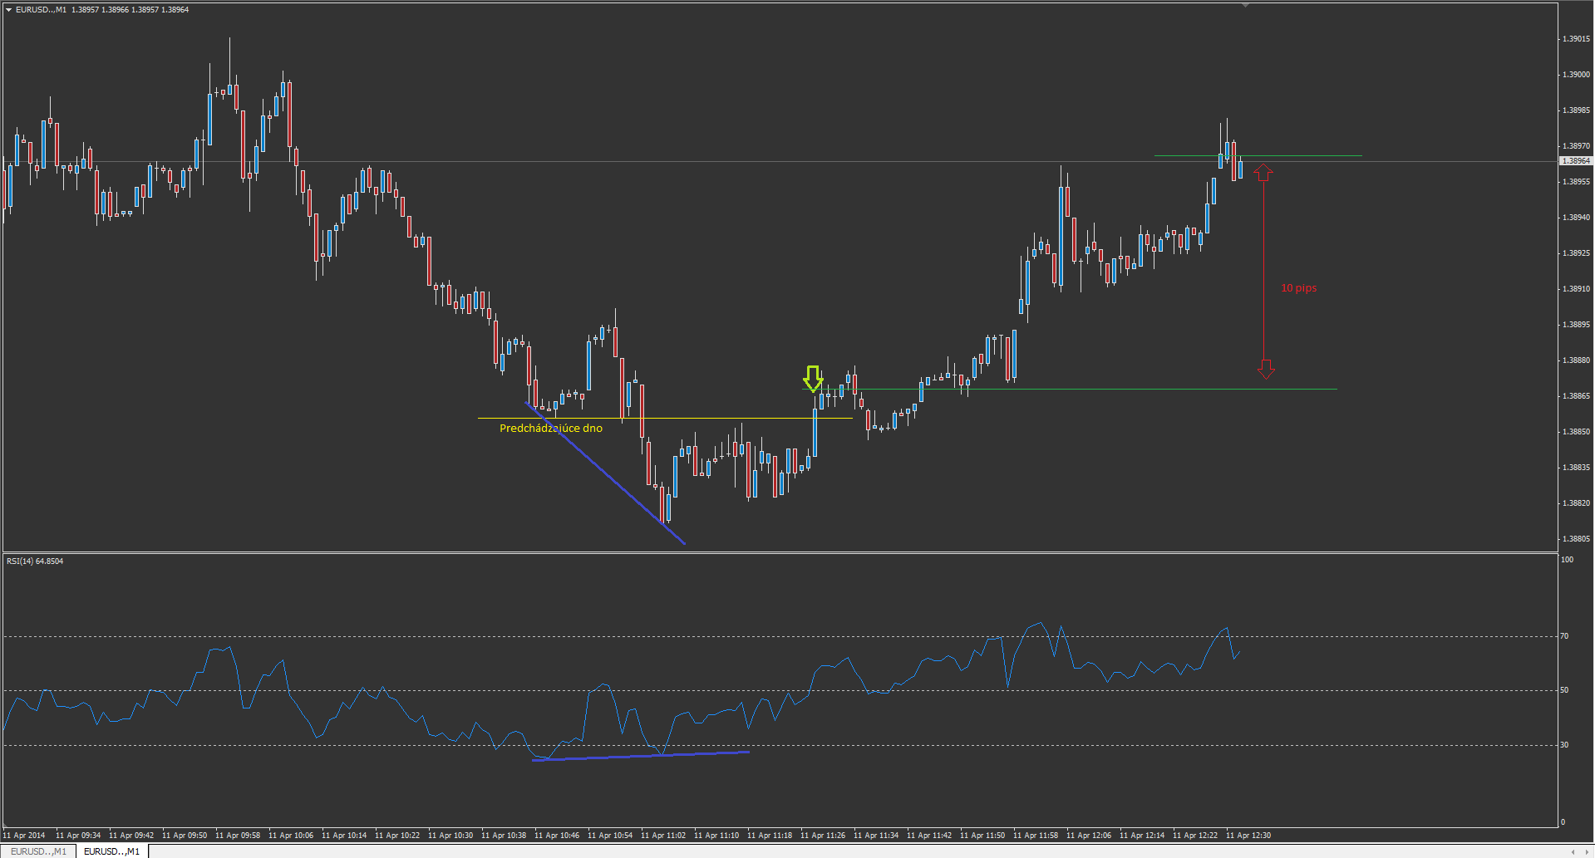Switch to the inactive greyed EURUSD..,M1 tab

click(39, 851)
